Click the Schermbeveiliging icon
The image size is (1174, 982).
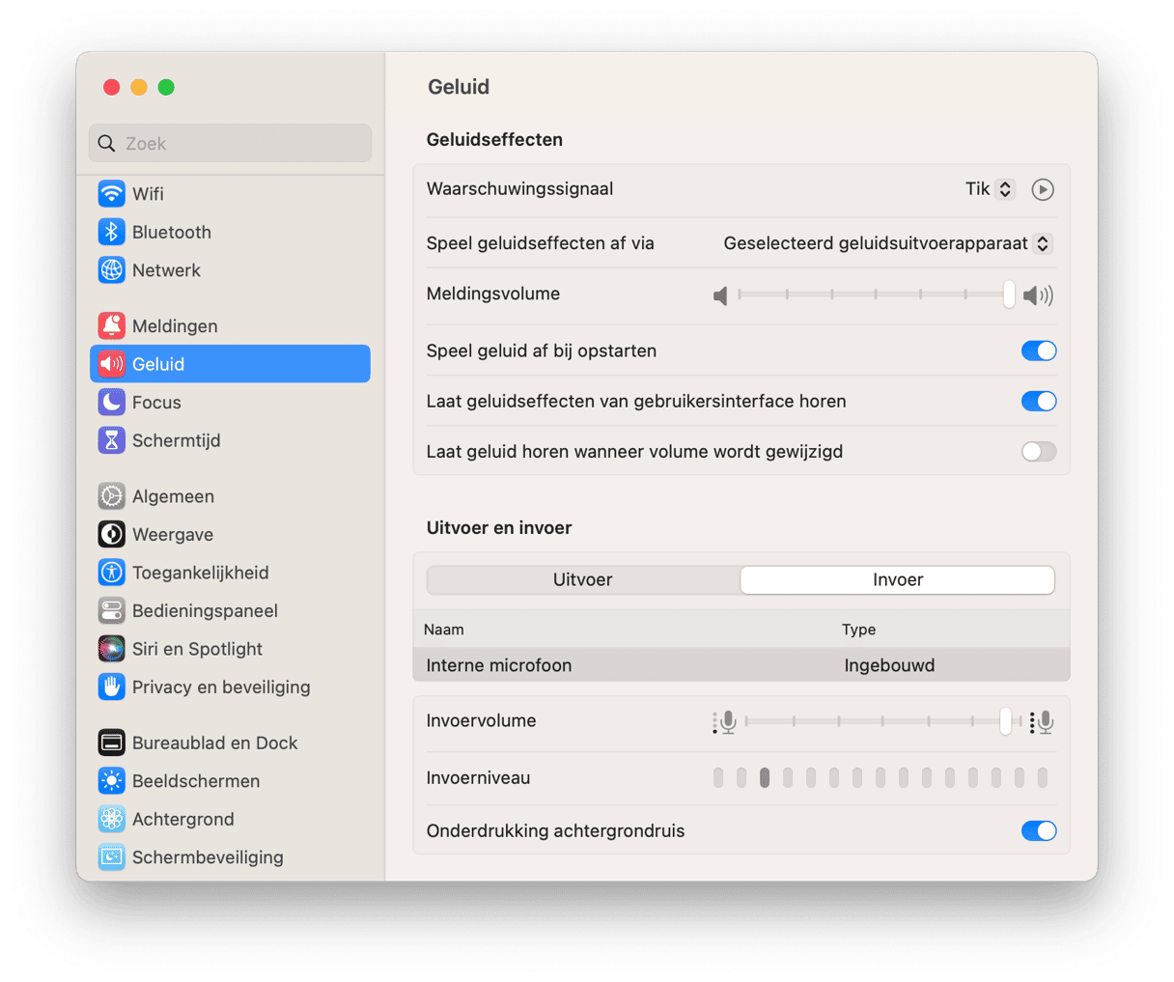[112, 856]
